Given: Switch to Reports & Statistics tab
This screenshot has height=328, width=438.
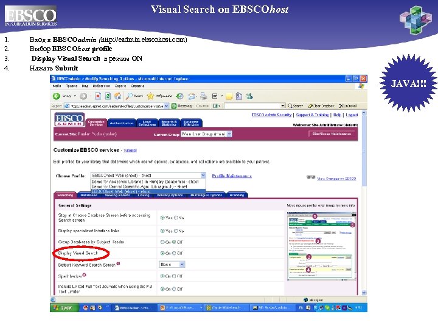Looking at the screenshot, I should click(x=169, y=123).
